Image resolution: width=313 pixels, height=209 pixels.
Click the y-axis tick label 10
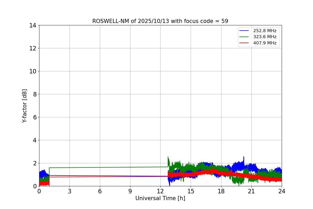click(33, 71)
